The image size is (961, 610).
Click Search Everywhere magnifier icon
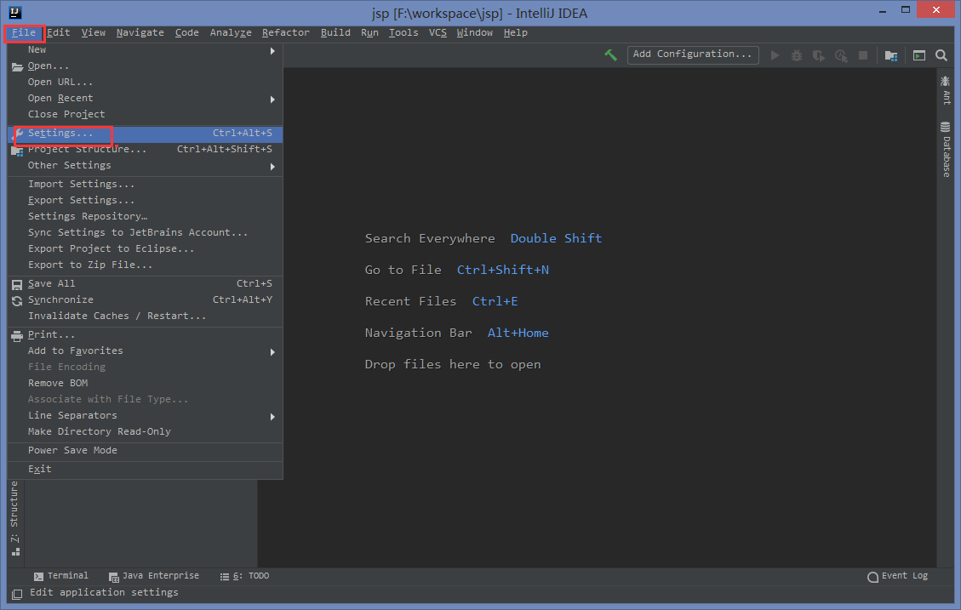[941, 56]
